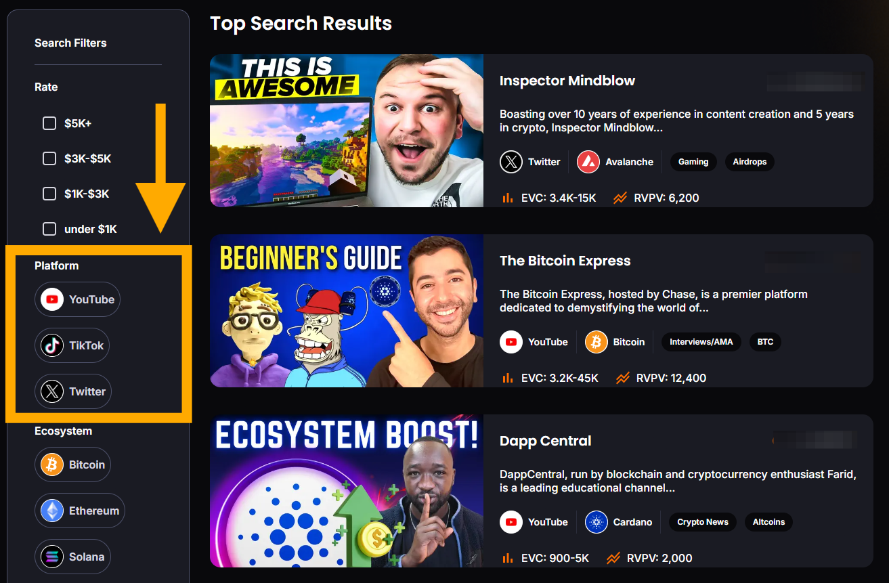Viewport: 889px width, 583px height.
Task: Click Avalanche icon on Inspector Mindblow card
Action: [x=588, y=162]
